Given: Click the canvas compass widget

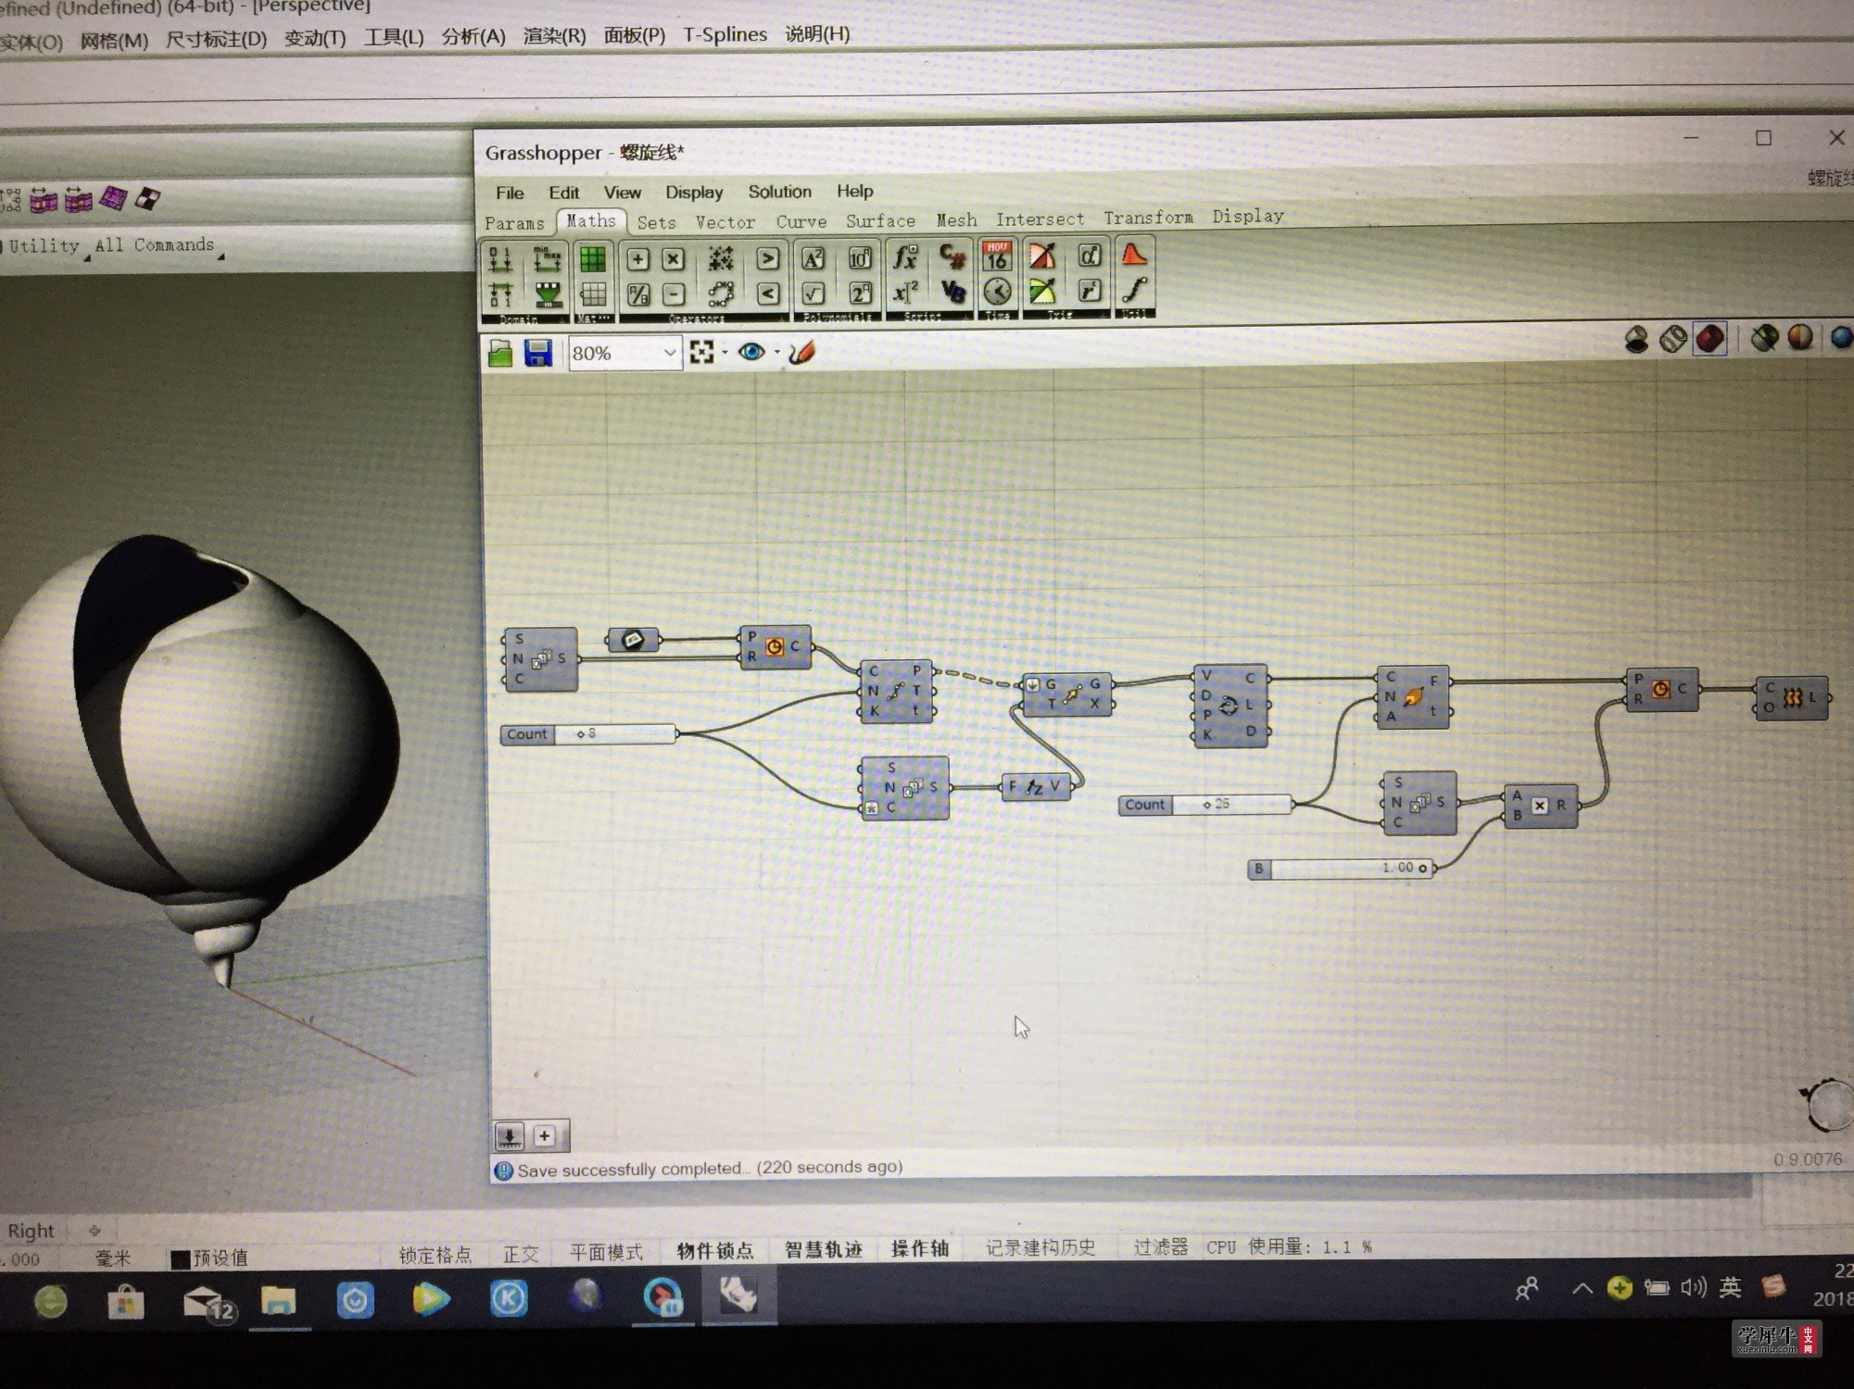Looking at the screenshot, I should pos(1829,1105).
